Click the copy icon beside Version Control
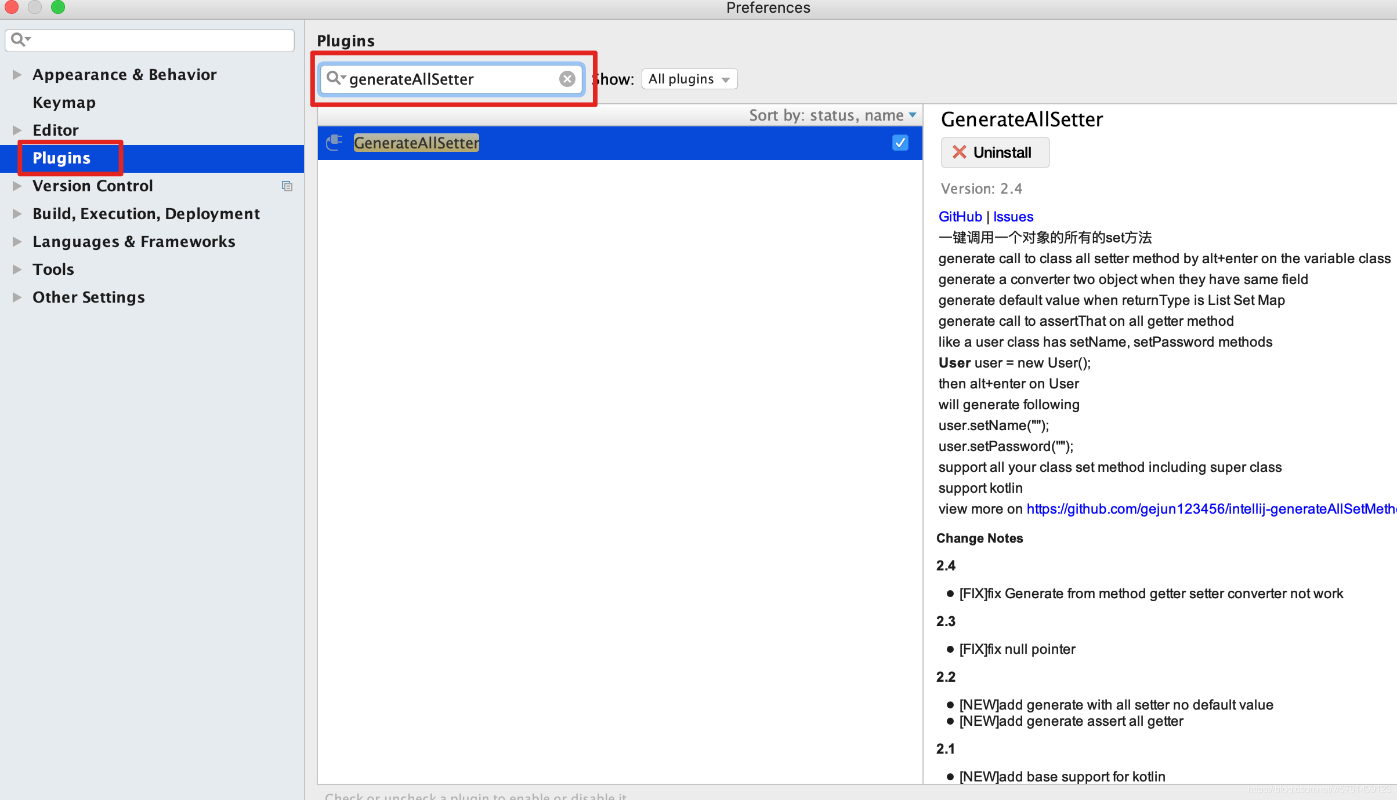This screenshot has width=1397, height=800. click(287, 186)
